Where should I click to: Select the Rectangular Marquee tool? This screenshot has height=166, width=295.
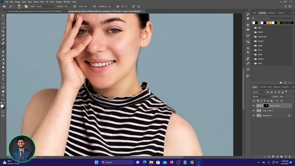[x=3, y=19]
